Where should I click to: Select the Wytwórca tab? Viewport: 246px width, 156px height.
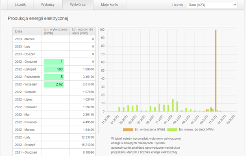click(x=78, y=5)
